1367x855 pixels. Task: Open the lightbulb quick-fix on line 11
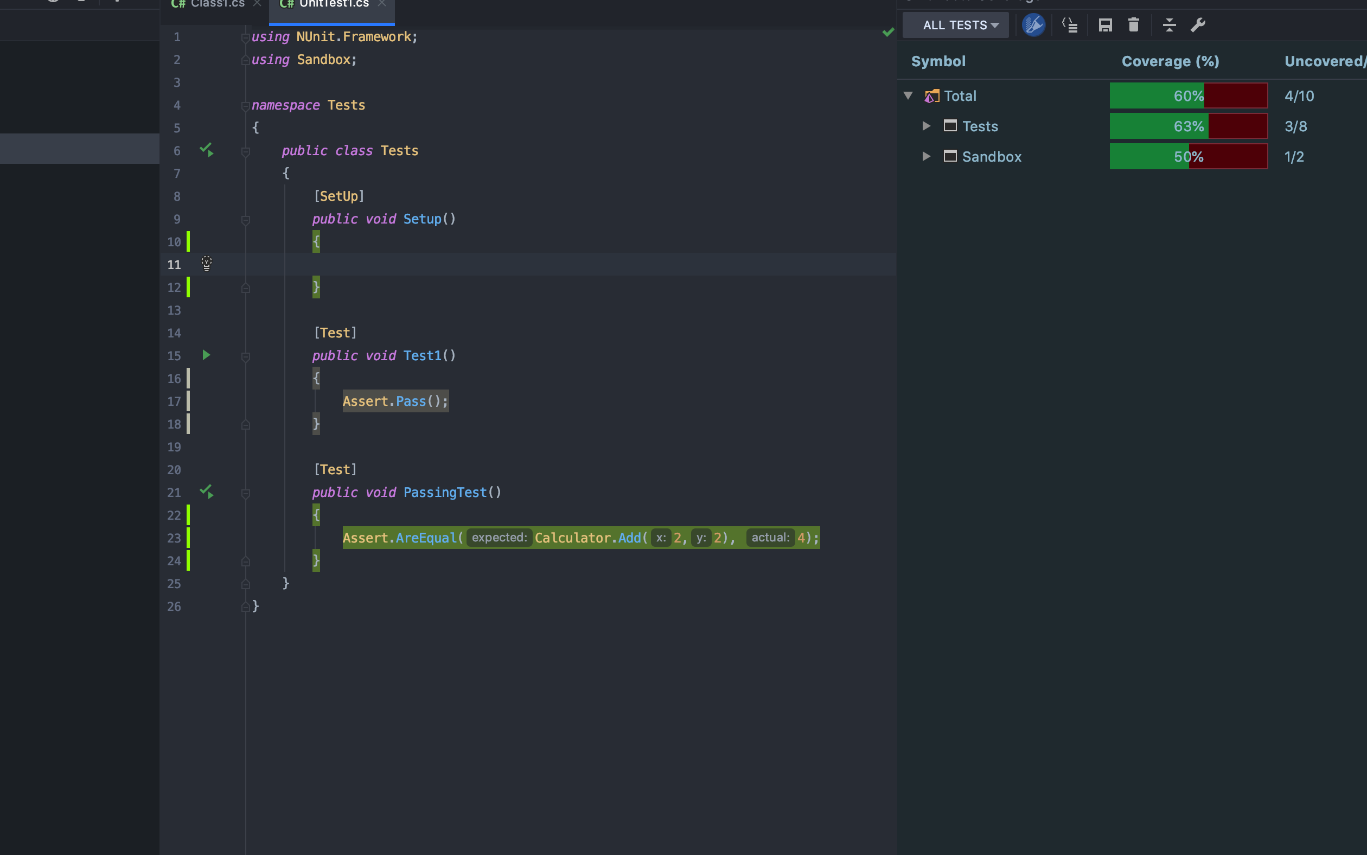(x=206, y=264)
